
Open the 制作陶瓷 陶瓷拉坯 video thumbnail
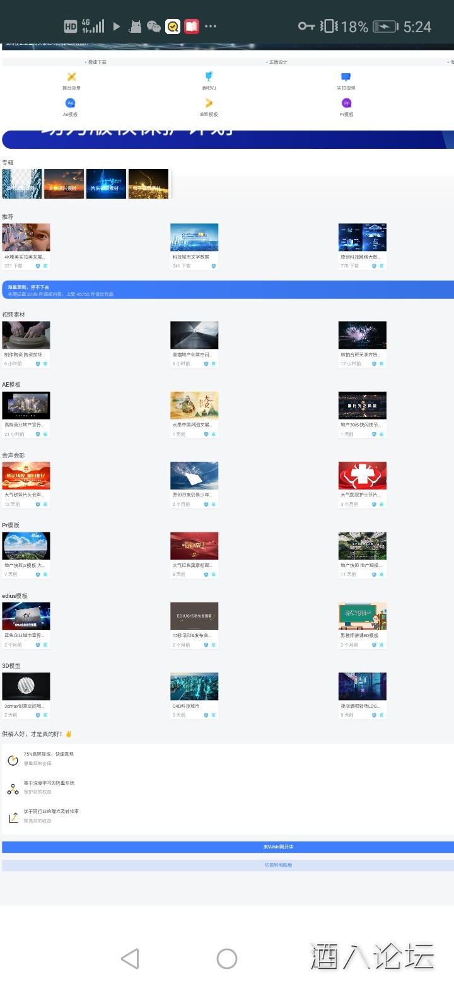(26, 336)
